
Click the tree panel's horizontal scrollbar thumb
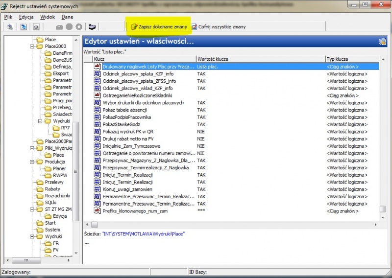[x=26, y=260]
